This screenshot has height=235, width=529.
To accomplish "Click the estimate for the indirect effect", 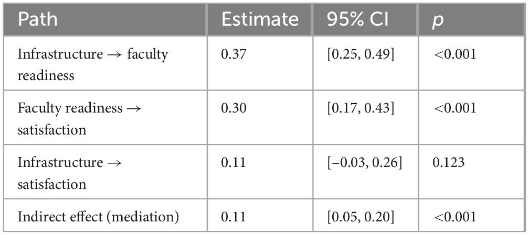I will [232, 216].
